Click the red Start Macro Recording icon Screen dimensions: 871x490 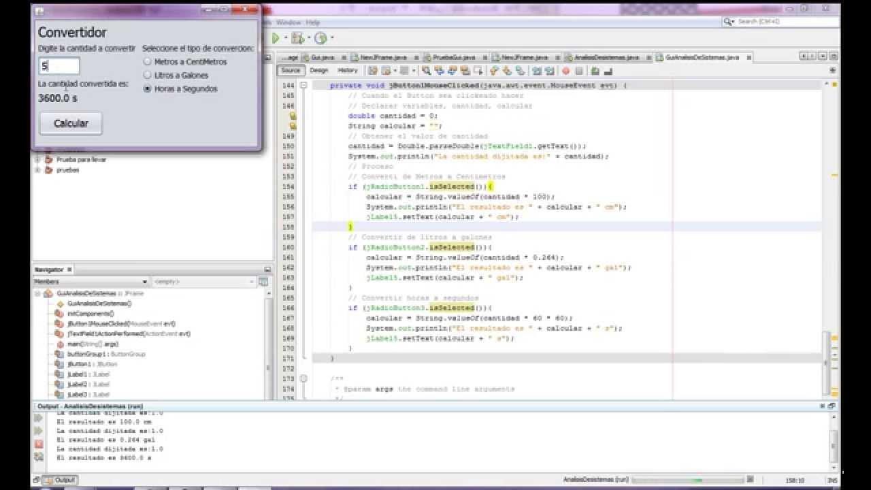point(565,71)
